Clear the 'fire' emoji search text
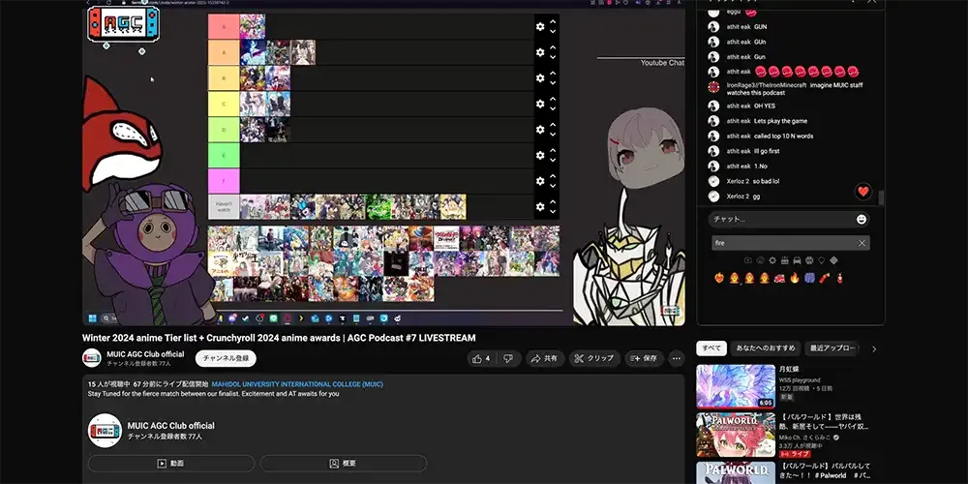968x484 pixels. 862,243
